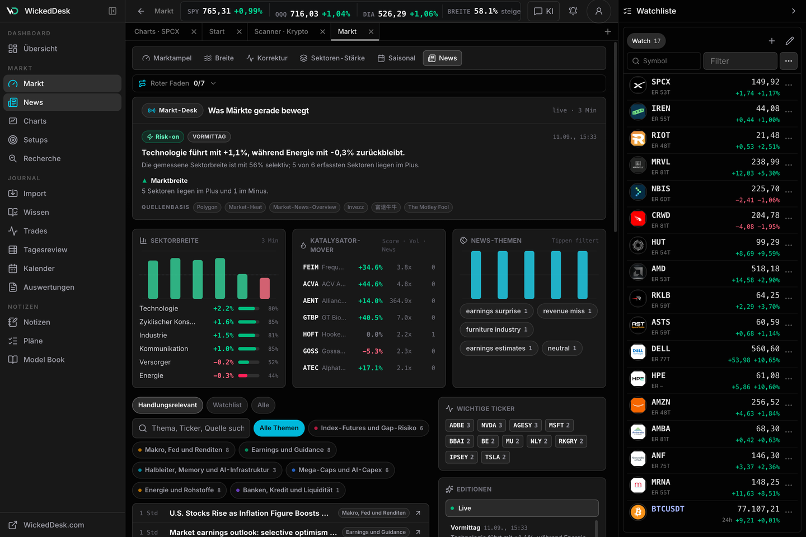Open Pläne in the sidebar

point(62,341)
